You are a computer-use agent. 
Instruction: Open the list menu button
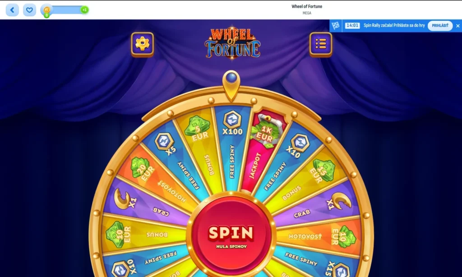click(x=321, y=44)
